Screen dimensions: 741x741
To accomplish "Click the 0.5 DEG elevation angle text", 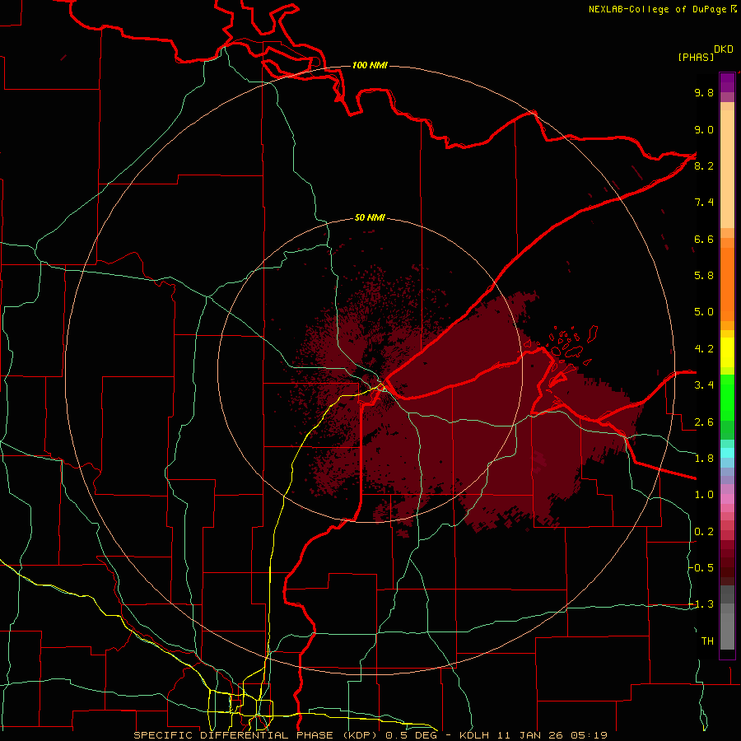I will point(412,735).
